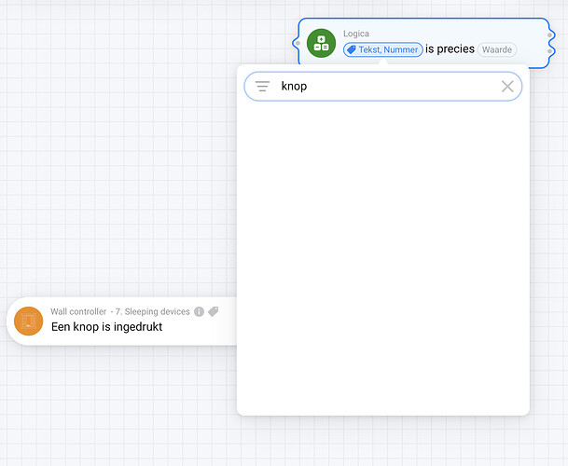The width and height of the screenshot is (568, 466).
Task: Click the Logica card lower right output connector
Action: (549, 51)
